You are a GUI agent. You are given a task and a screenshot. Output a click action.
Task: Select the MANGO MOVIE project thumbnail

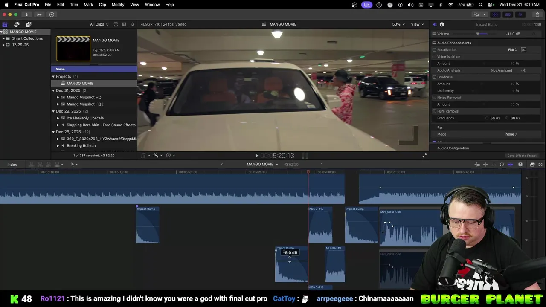(x=73, y=49)
